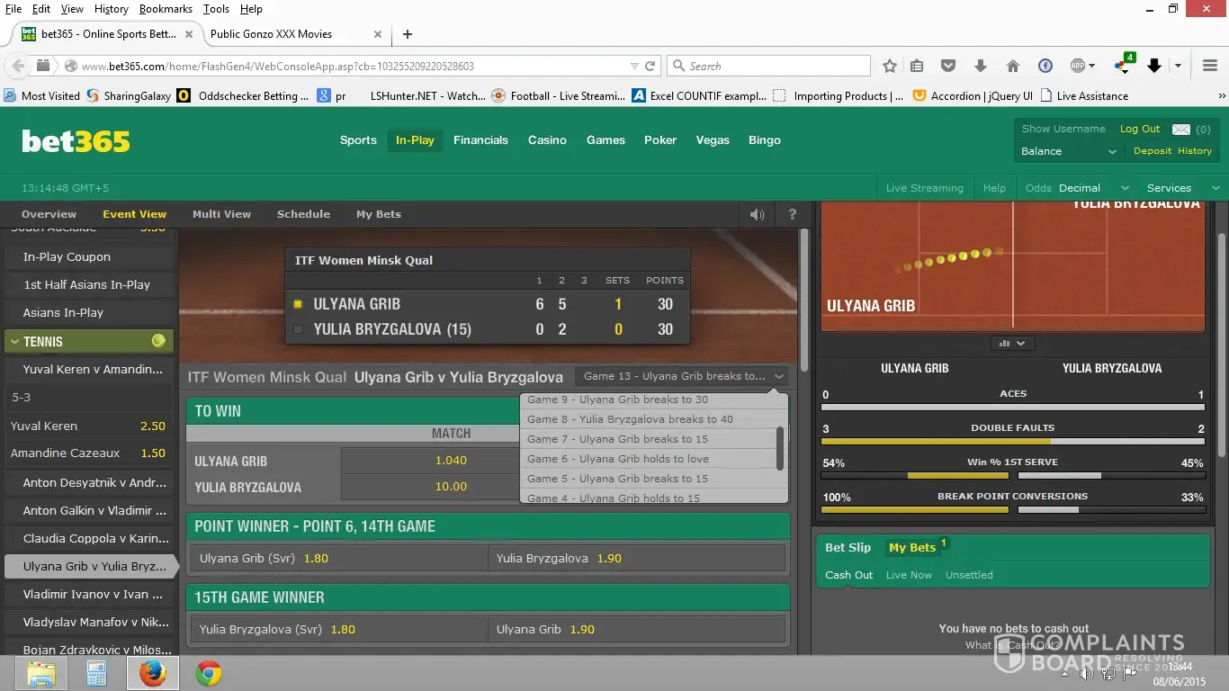
Task: Open the match stats bar-chart selector
Action: [x=1012, y=343]
